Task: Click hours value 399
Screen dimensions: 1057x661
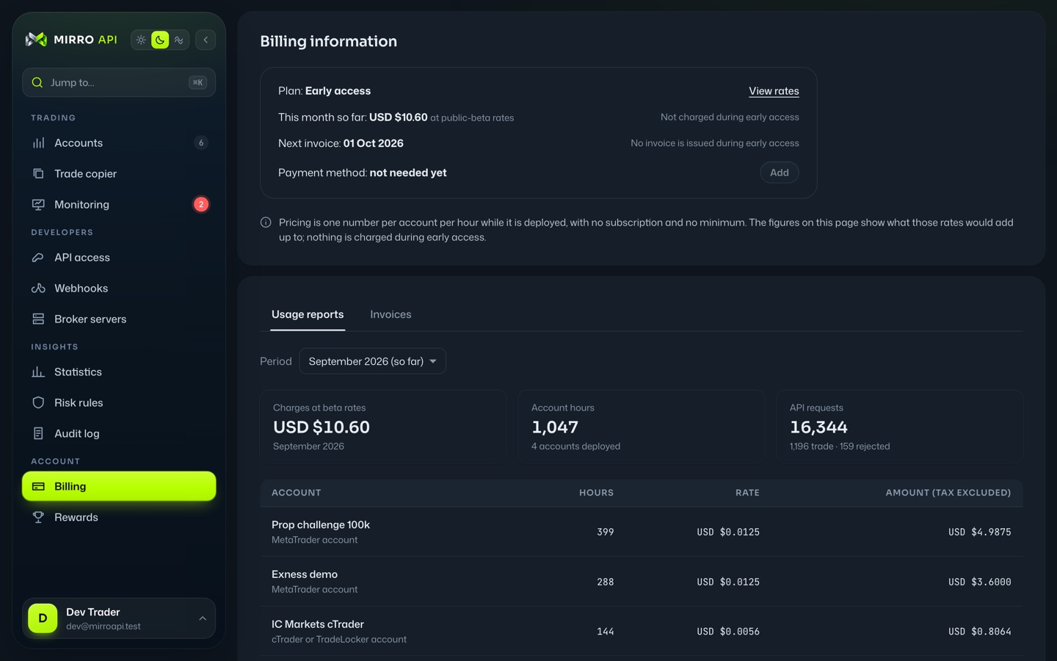Action: click(x=605, y=532)
